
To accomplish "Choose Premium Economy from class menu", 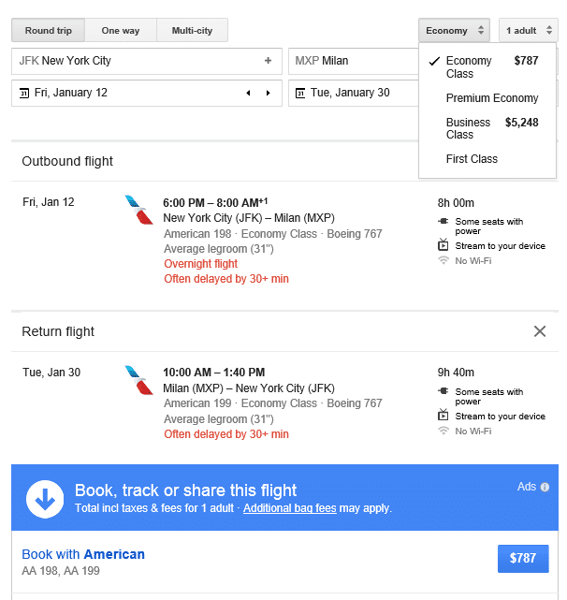I will [x=492, y=98].
